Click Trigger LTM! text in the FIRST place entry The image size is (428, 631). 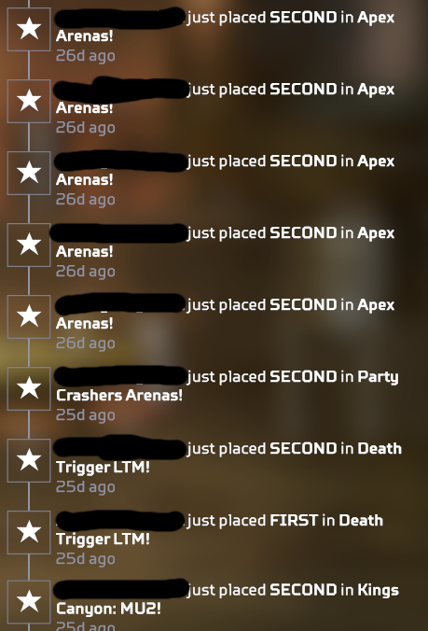103,539
